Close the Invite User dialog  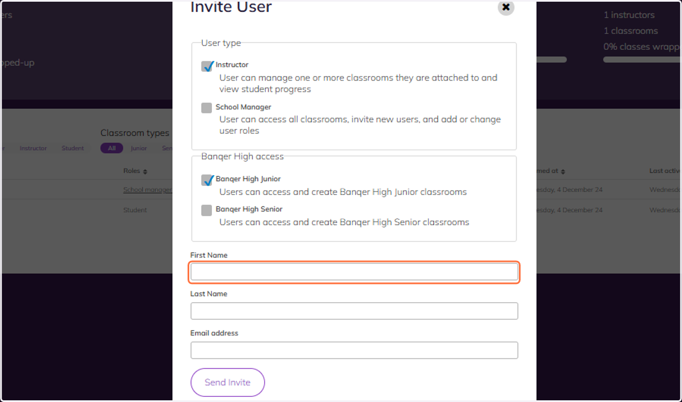506,7
